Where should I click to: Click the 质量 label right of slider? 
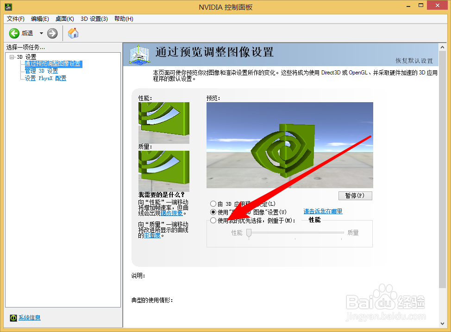(x=353, y=233)
